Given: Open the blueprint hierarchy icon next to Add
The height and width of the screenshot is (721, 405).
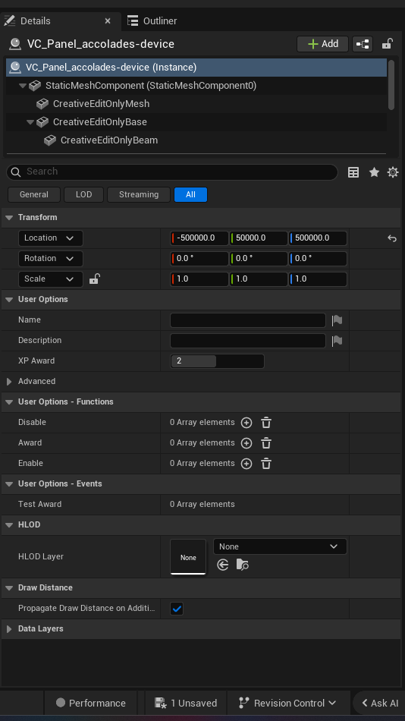Looking at the screenshot, I should click(363, 44).
